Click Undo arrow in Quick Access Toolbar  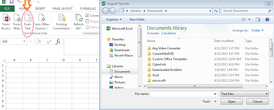pyautogui.click(x=19, y=2)
